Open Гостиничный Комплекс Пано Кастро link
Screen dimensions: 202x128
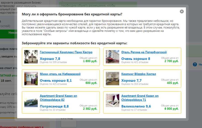coord(66,52)
